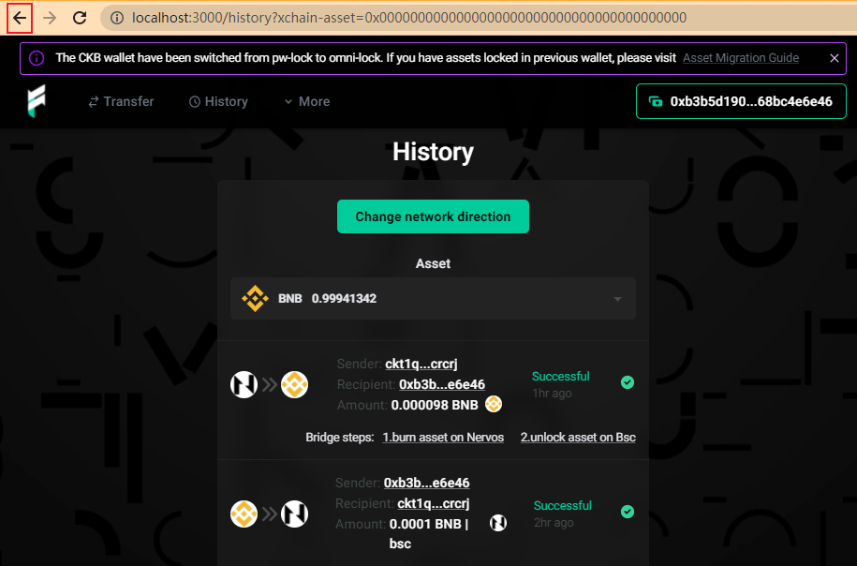Click the site info icon in address bar
Image resolution: width=857 pixels, height=566 pixels.
coord(116,18)
